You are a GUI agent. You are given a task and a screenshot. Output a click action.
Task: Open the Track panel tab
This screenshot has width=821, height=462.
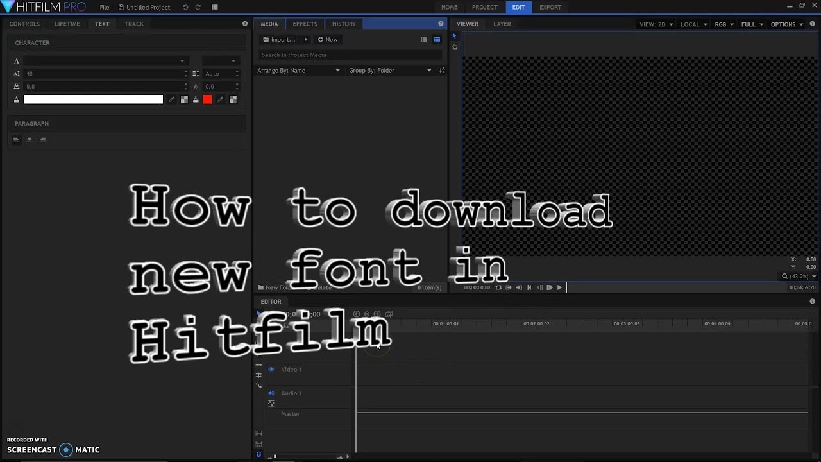[x=134, y=24]
